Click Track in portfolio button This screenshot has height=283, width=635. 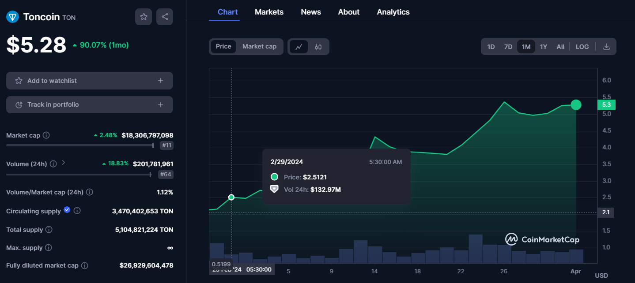[90, 104]
